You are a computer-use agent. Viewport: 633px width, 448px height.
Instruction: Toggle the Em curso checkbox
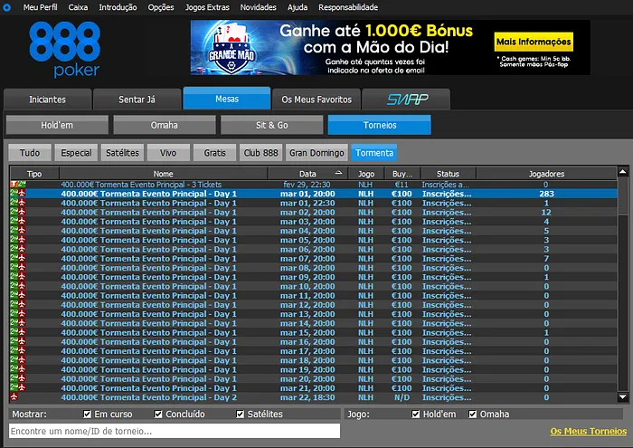(87, 415)
